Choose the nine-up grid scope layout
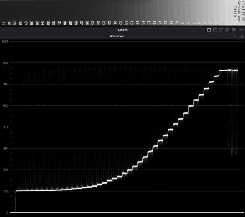 pyautogui.click(x=233, y=30)
